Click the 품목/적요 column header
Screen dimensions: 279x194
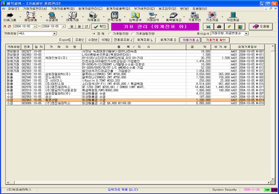(134, 47)
